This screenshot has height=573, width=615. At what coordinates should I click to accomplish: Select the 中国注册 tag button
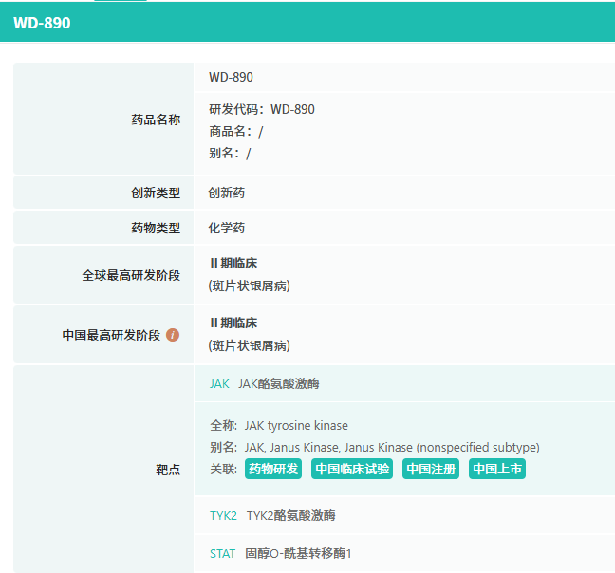(431, 469)
